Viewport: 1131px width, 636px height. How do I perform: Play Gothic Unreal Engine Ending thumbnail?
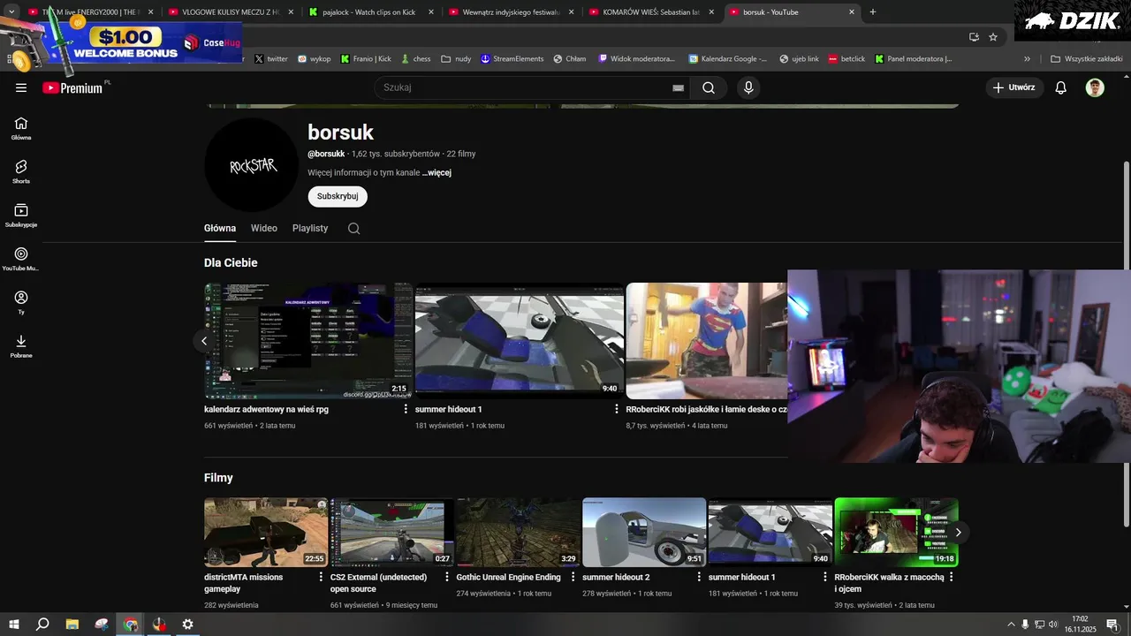click(x=518, y=533)
